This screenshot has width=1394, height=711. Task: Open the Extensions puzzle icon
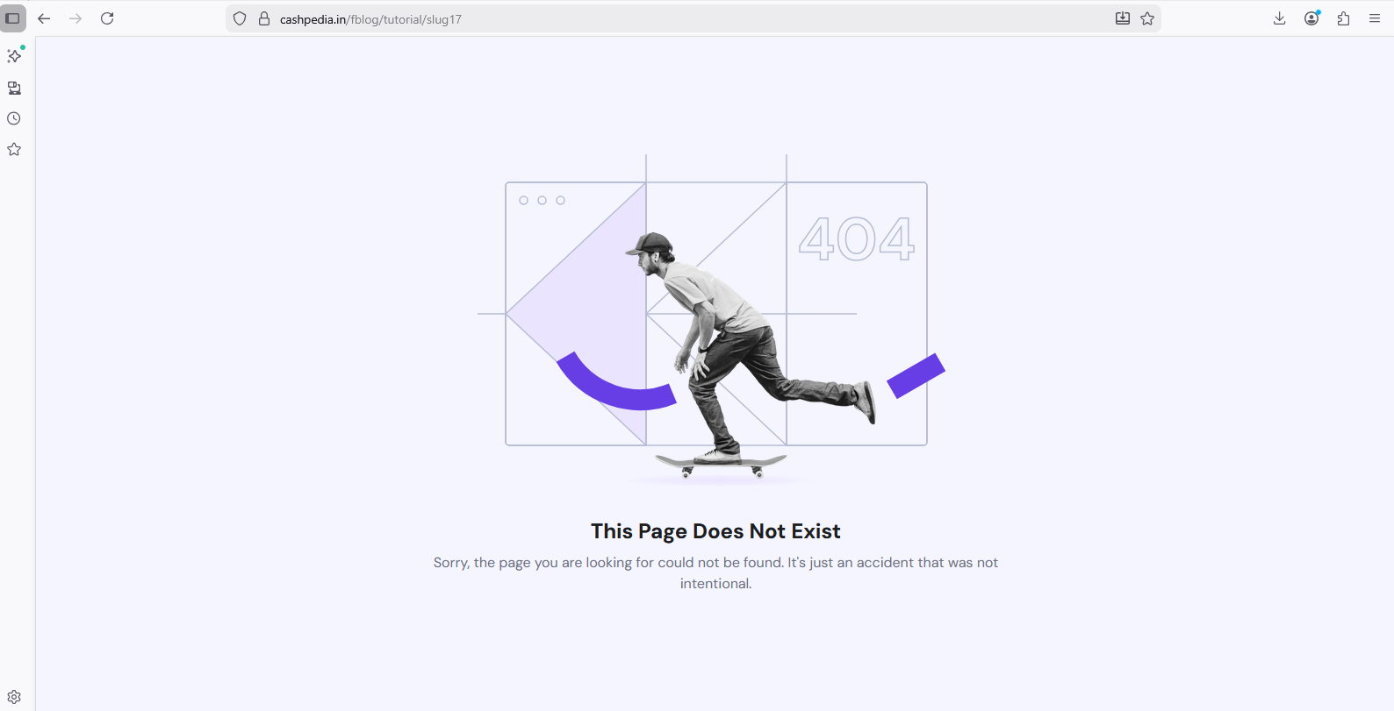(1343, 18)
